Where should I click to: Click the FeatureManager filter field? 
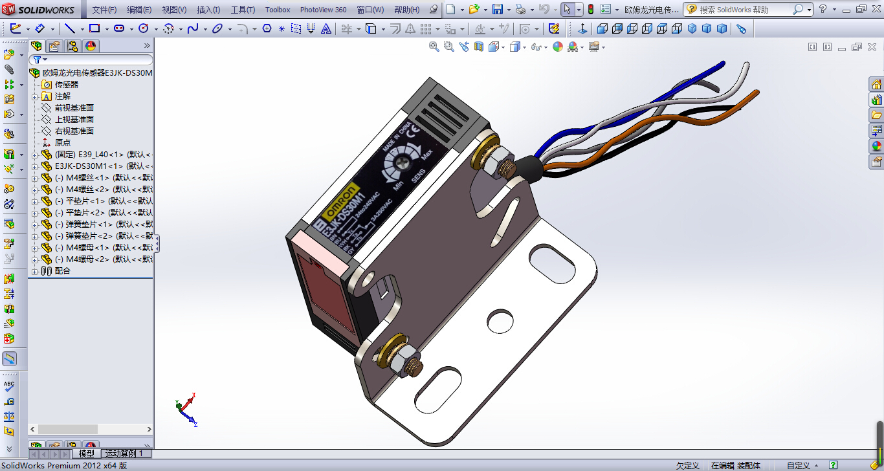click(90, 60)
